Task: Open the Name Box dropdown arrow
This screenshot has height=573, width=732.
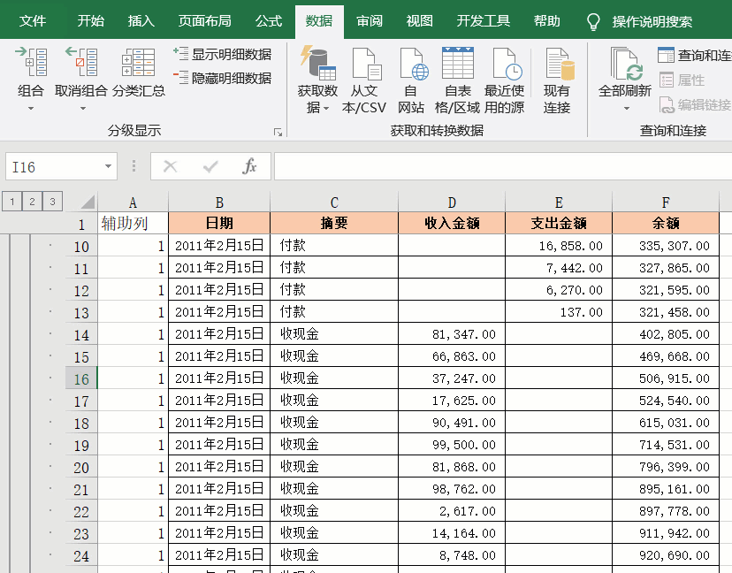Action: [109, 166]
